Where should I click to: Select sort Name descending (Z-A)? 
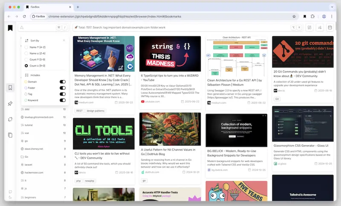tap(35, 53)
